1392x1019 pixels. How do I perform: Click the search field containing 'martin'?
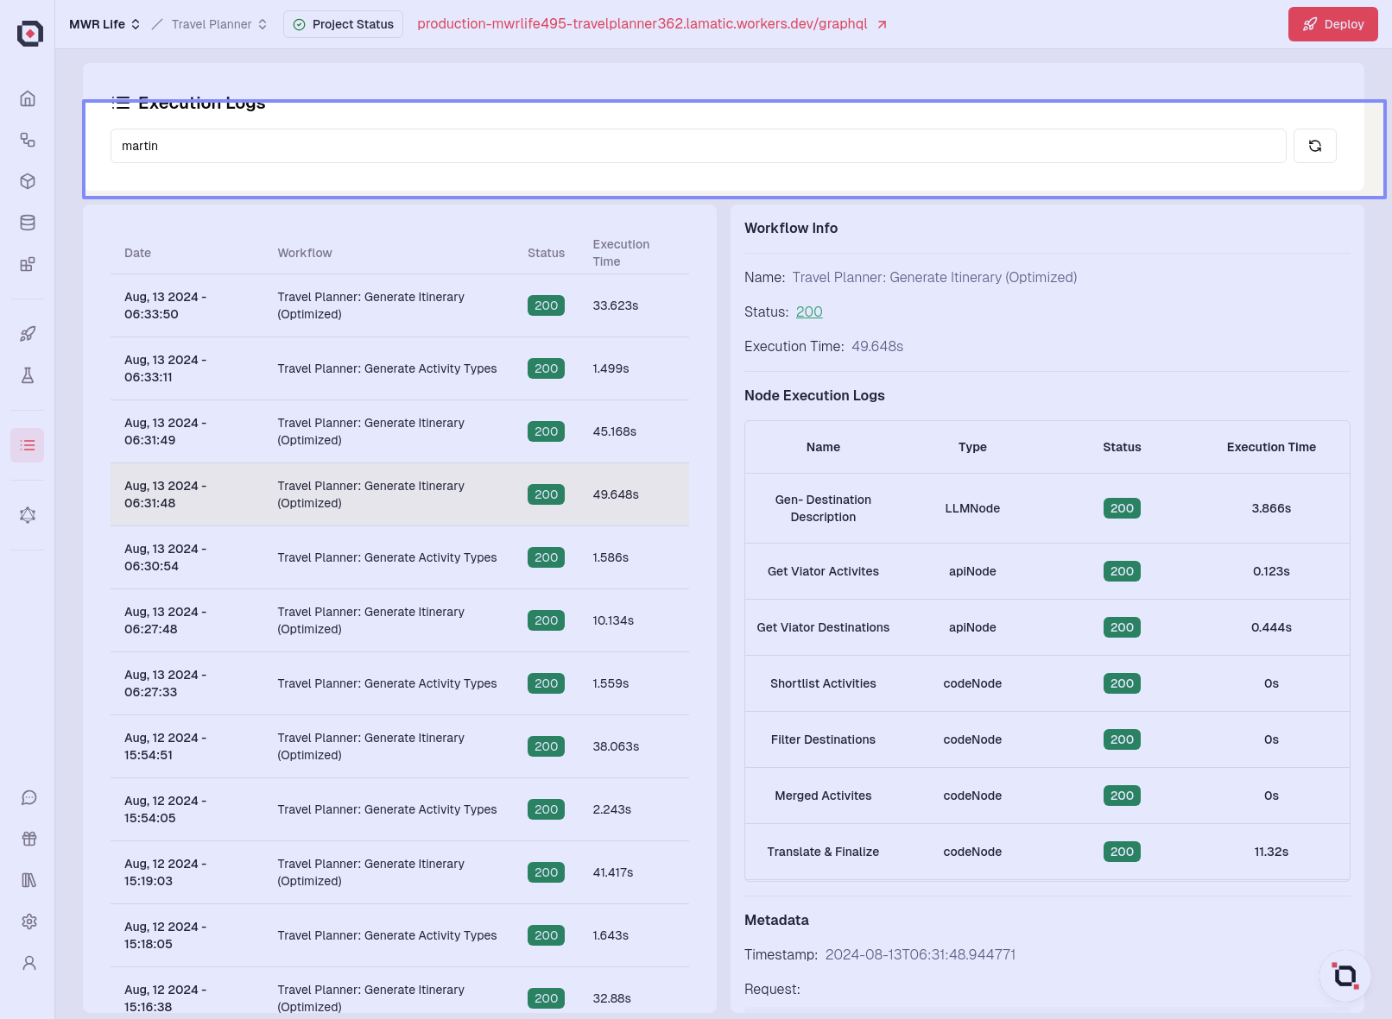pos(698,146)
